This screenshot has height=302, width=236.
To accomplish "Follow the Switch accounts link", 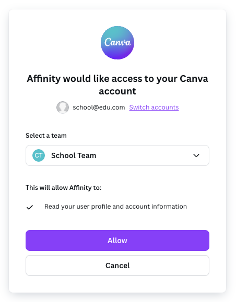I will 154,107.
